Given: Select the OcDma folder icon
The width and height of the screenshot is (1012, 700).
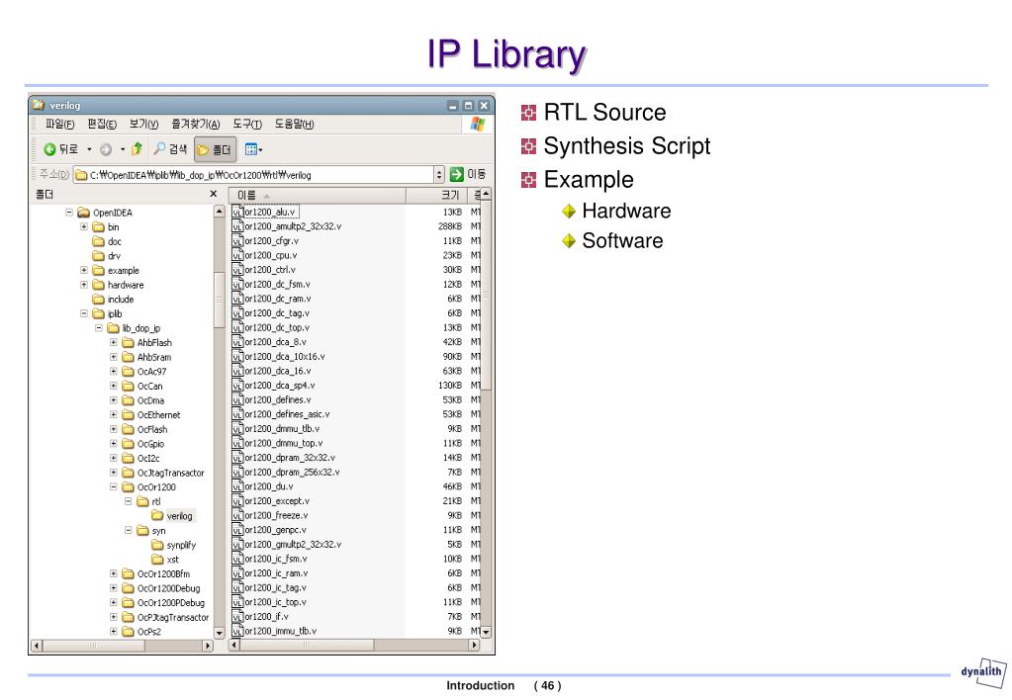Looking at the screenshot, I should click(128, 400).
